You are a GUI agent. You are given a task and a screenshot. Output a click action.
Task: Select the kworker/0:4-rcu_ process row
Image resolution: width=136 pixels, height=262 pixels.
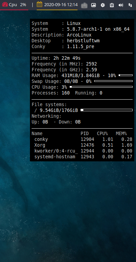click(x=82, y=151)
